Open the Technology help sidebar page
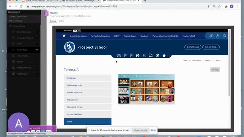Screen dimensions: 244x137 click(x=88, y=85)
